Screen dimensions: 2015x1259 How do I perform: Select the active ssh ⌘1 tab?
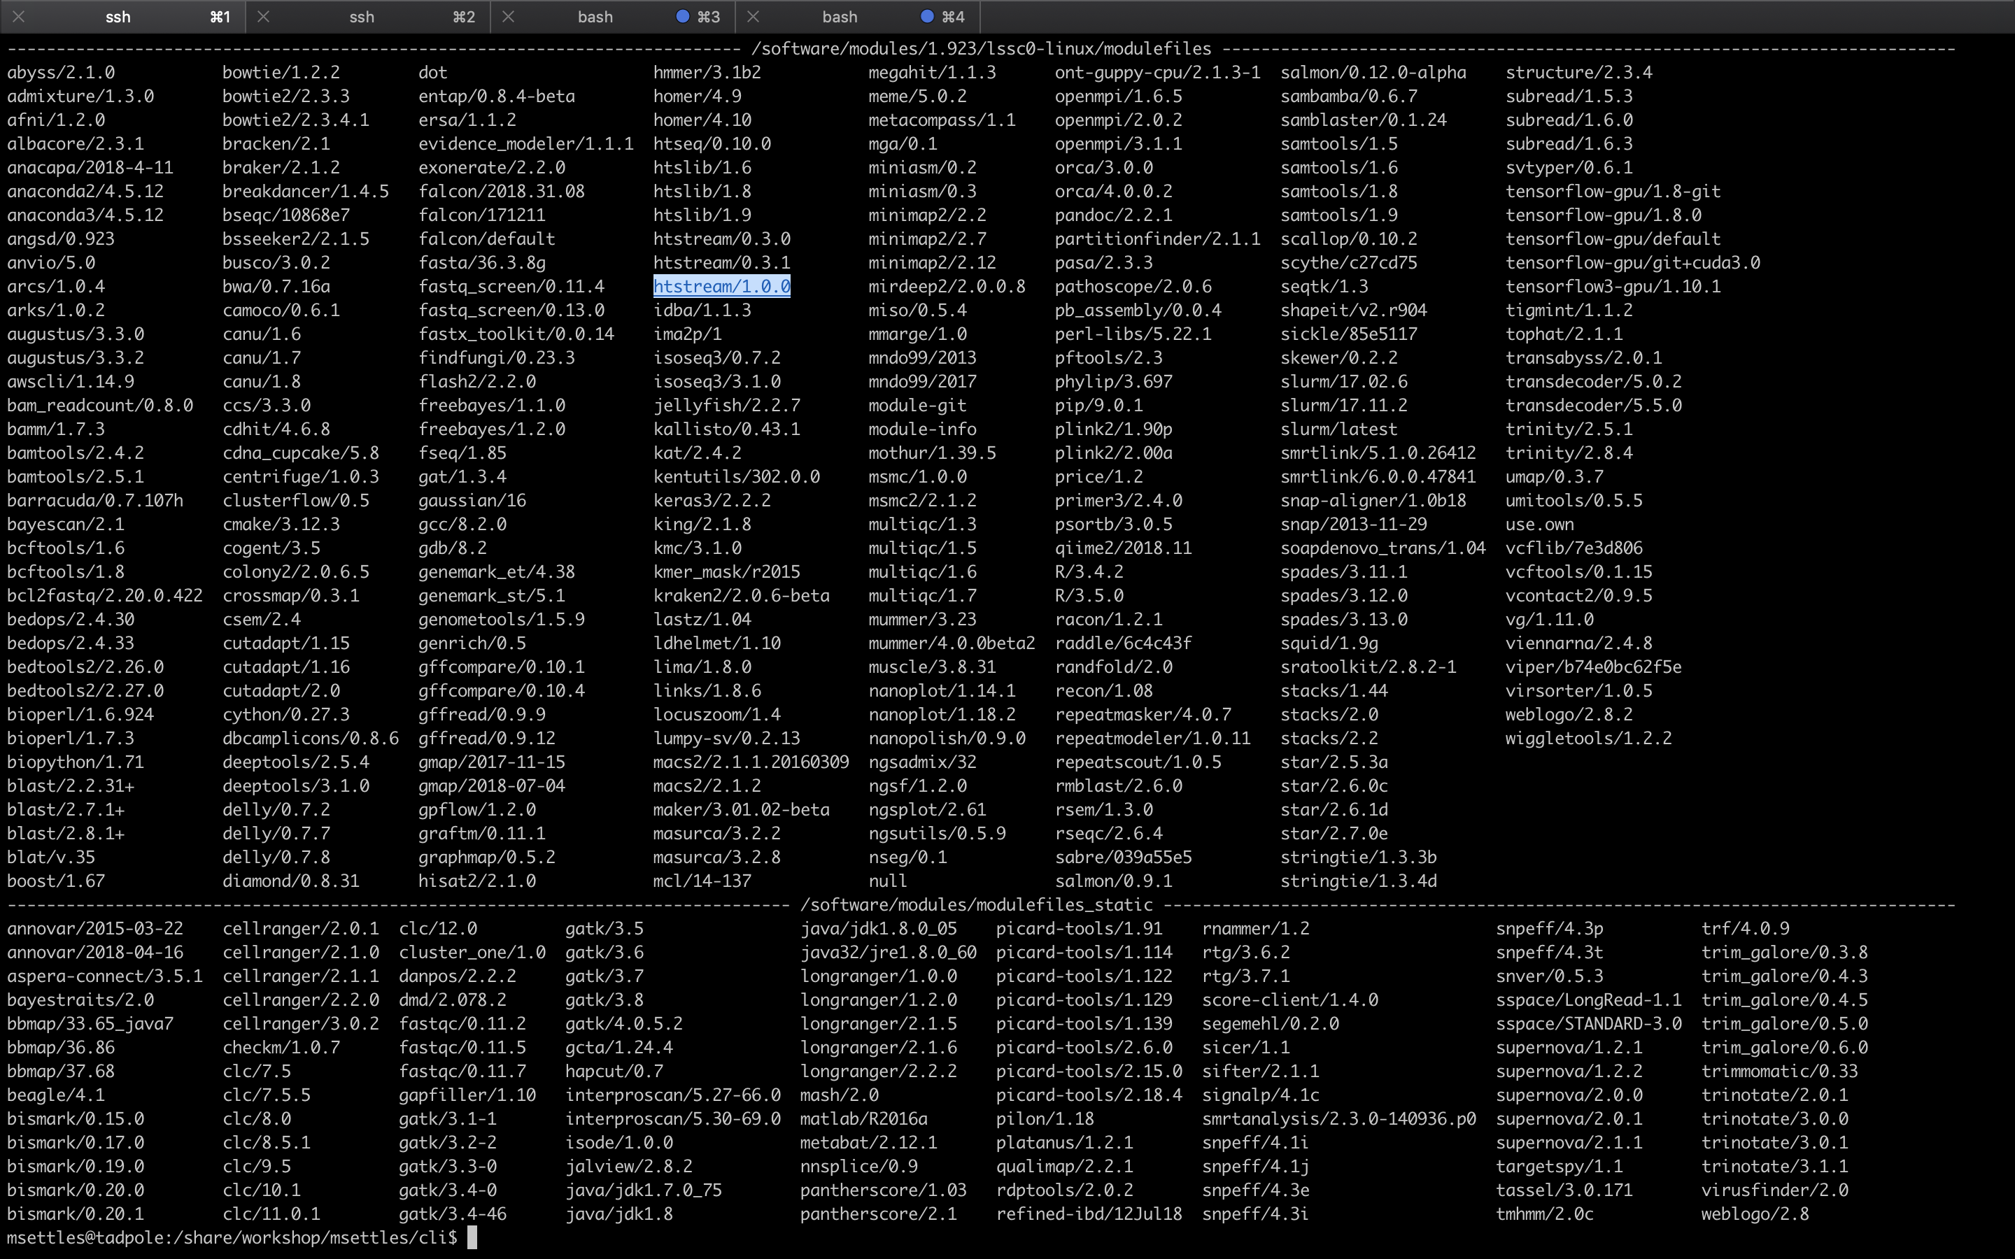click(118, 17)
